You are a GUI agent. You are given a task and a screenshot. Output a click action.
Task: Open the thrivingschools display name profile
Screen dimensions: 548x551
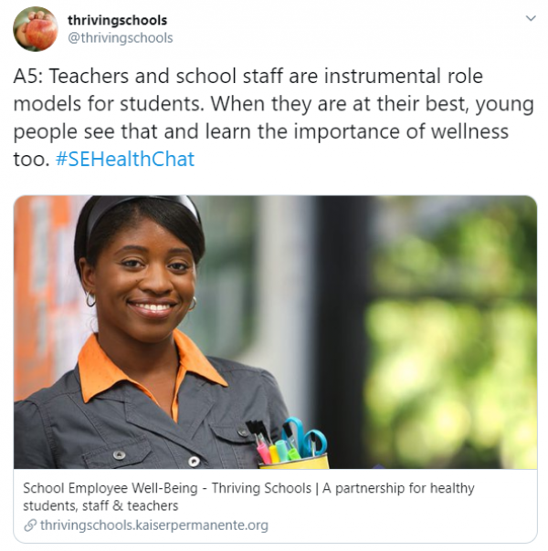pyautogui.click(x=117, y=20)
